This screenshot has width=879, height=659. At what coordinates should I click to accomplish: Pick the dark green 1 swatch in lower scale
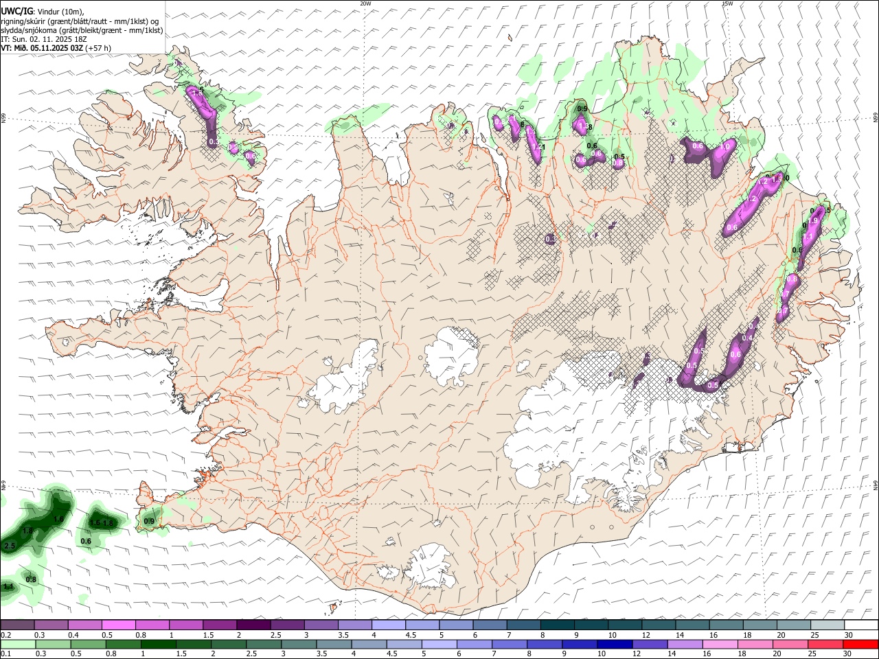(157, 645)
